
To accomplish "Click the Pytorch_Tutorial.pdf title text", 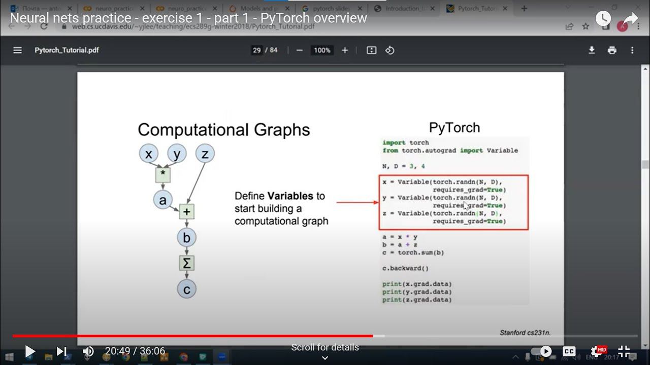I will pos(67,50).
